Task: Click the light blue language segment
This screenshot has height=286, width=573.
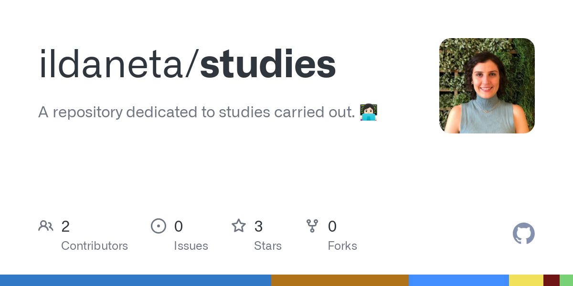Action: click(458, 280)
